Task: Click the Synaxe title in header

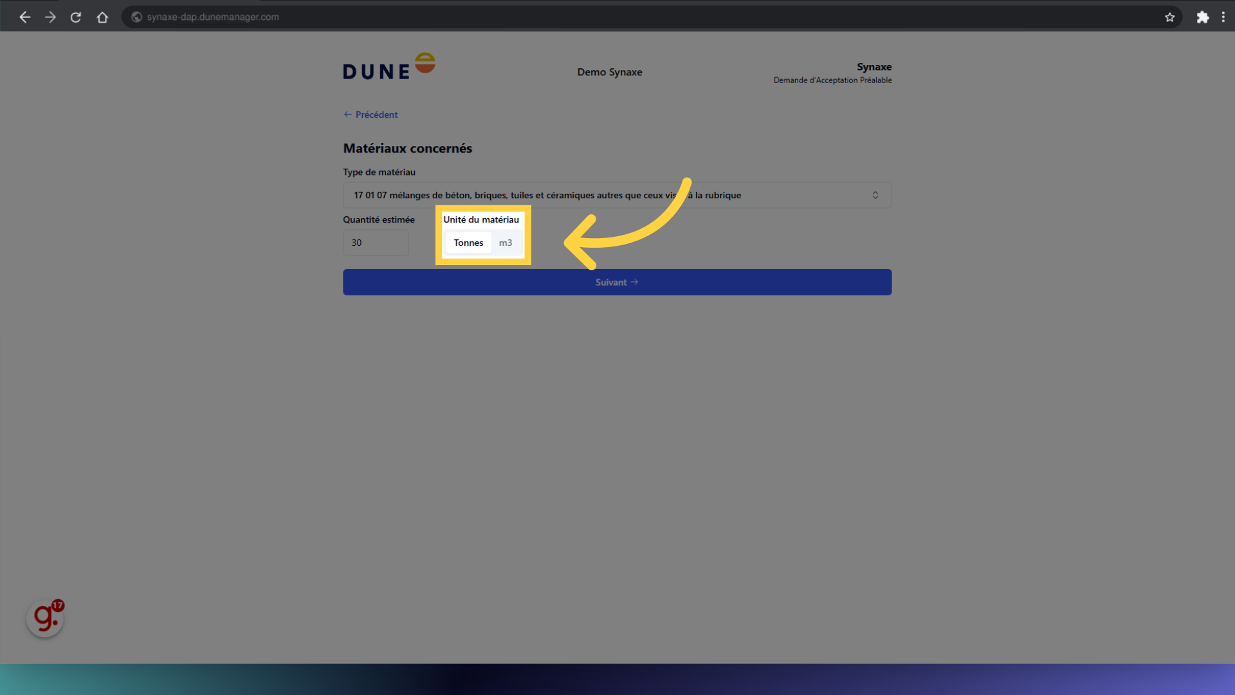Action: [x=874, y=67]
